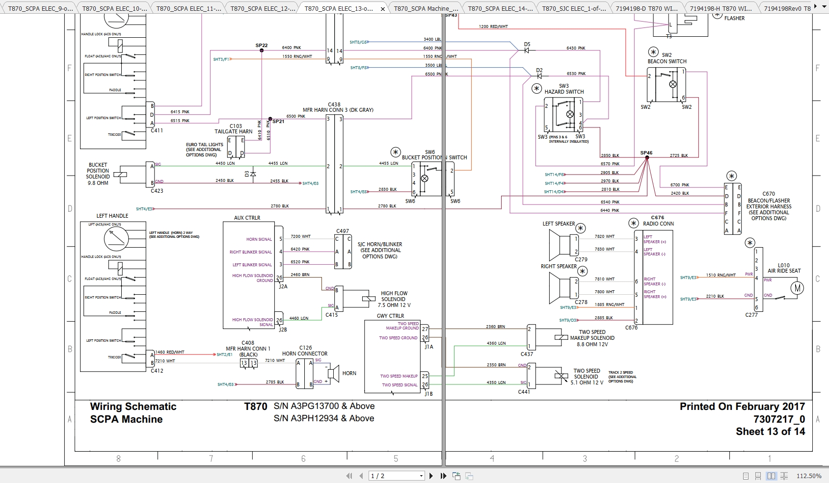Click the BUCKET POSITION SWITCH label
The width and height of the screenshot is (829, 483).
click(434, 157)
